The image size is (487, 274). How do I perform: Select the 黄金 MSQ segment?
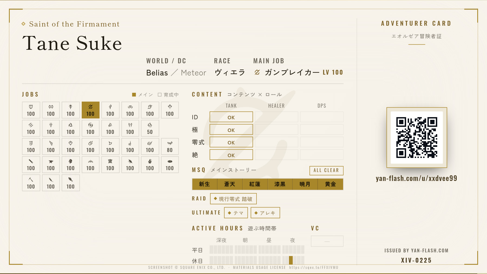[330, 184]
